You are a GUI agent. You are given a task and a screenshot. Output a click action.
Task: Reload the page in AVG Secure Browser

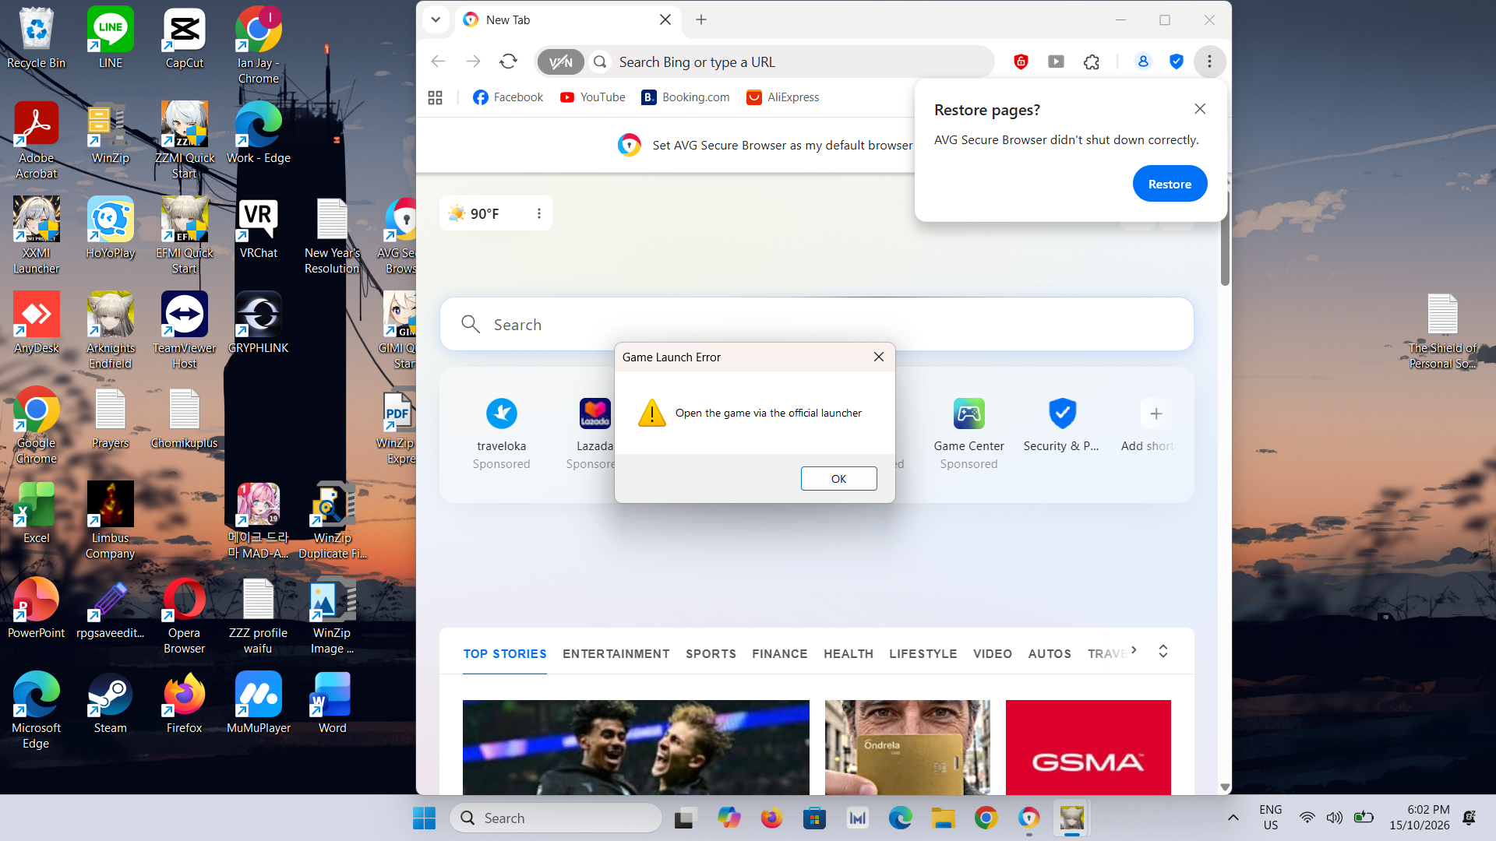509,62
